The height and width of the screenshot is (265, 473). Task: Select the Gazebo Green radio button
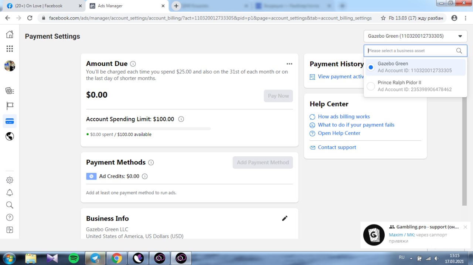click(371, 67)
